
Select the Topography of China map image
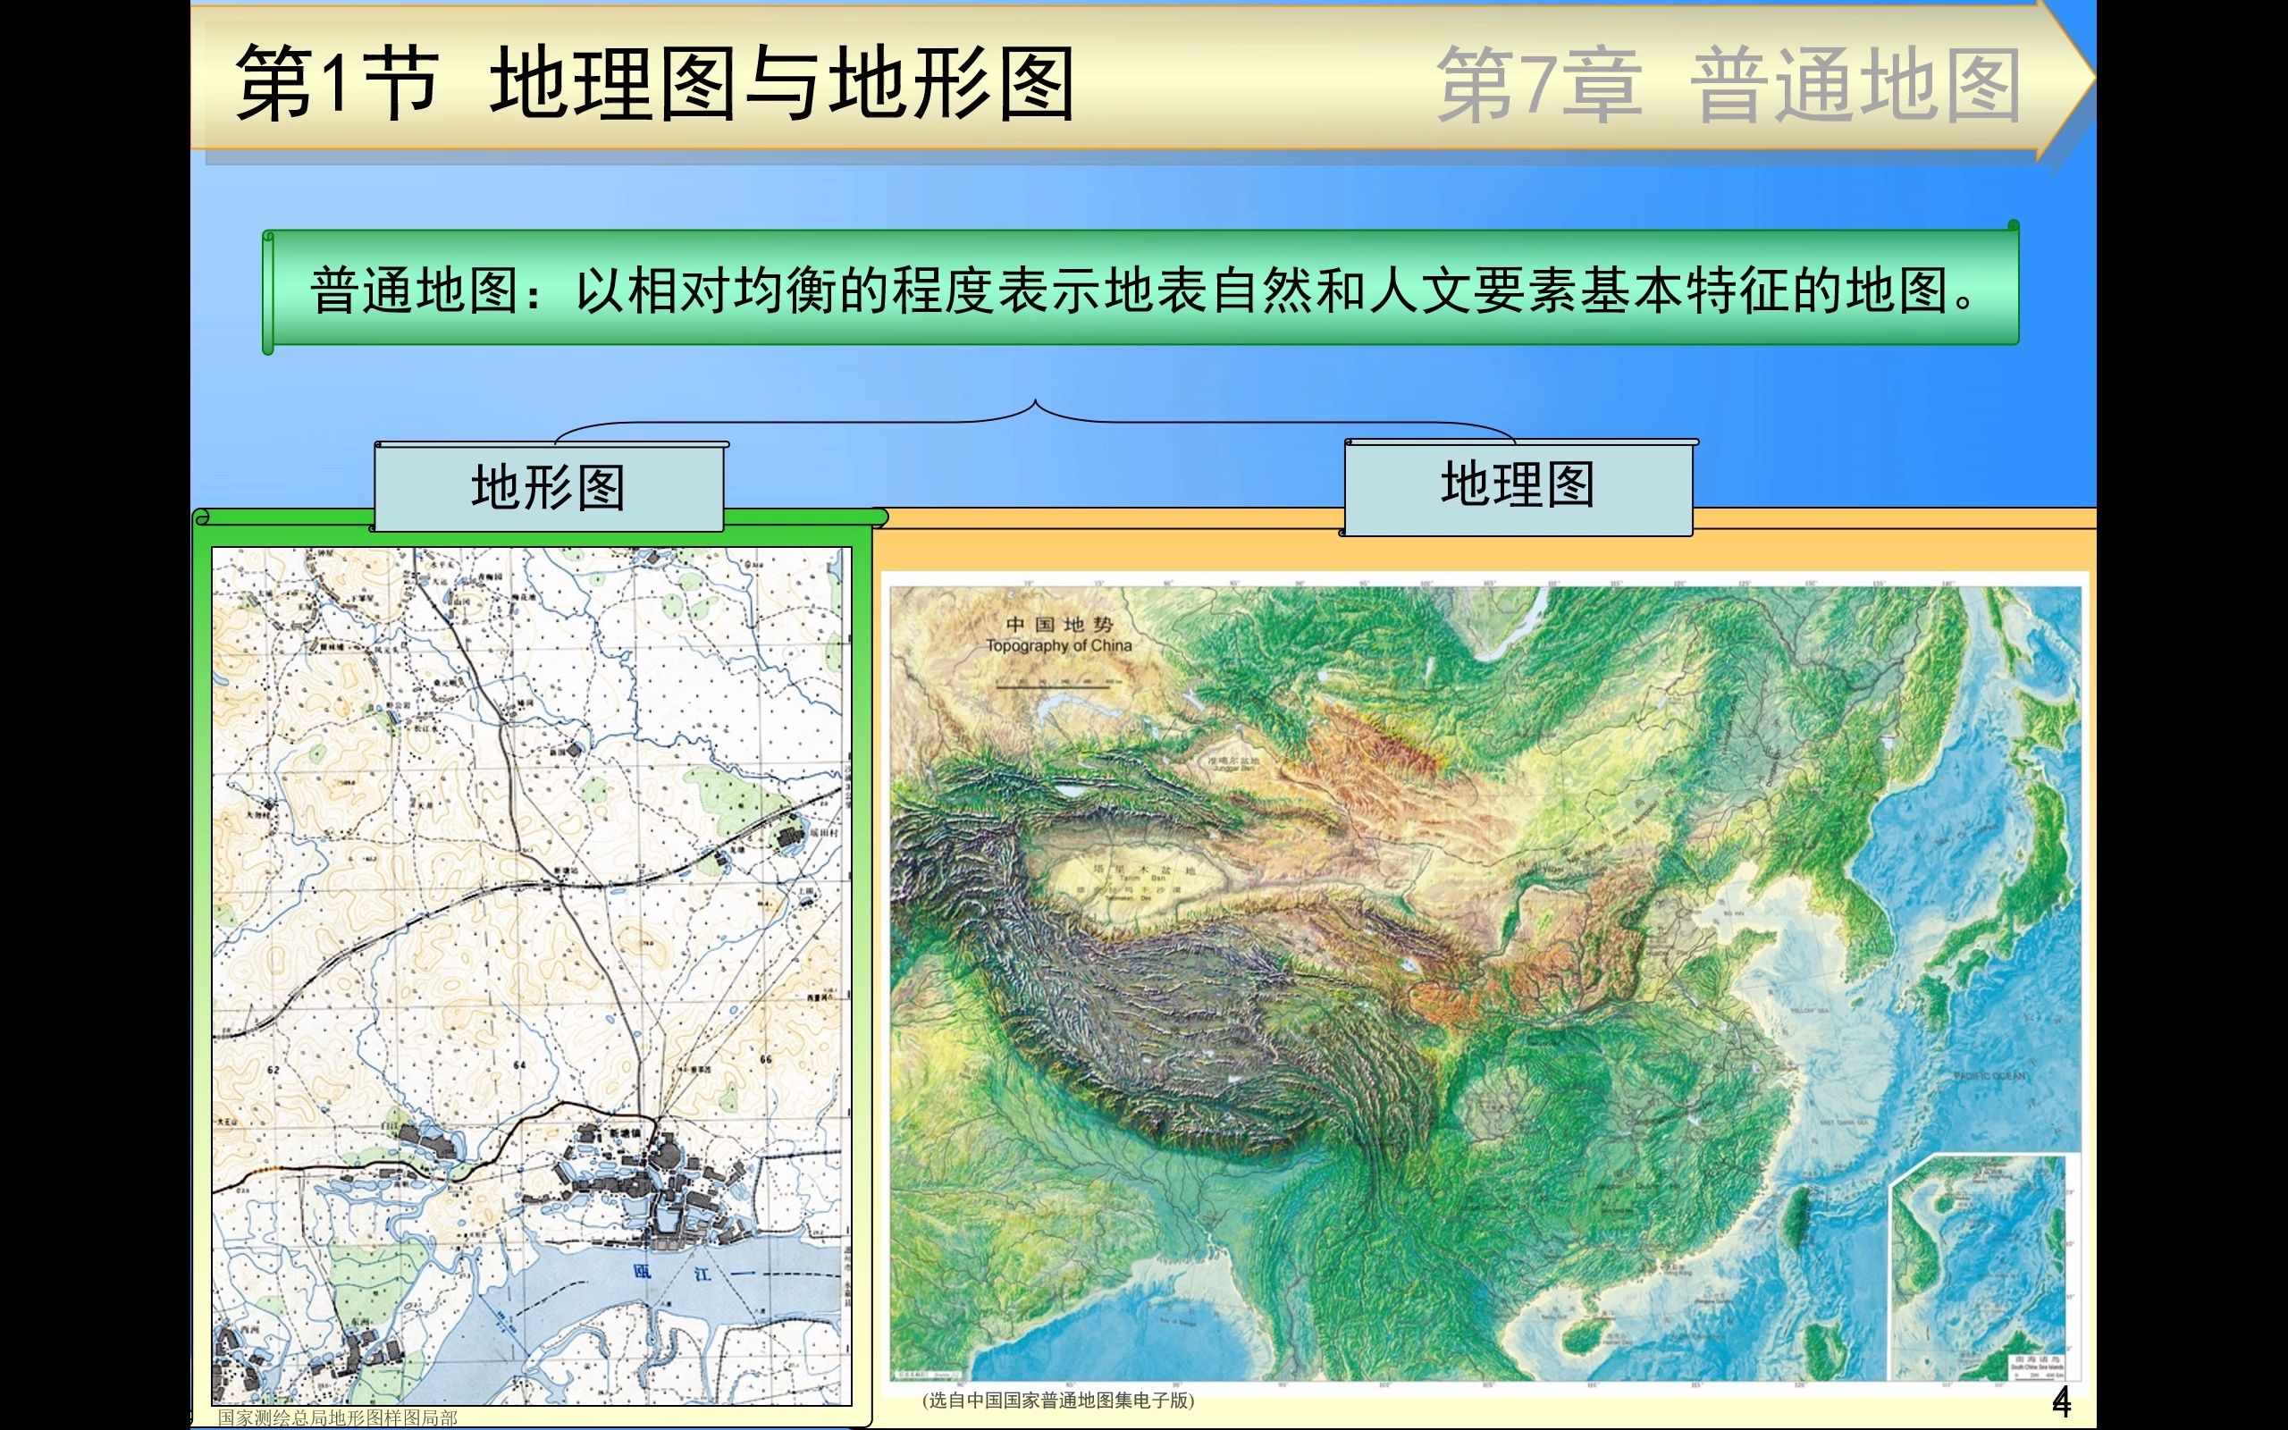point(1485,982)
